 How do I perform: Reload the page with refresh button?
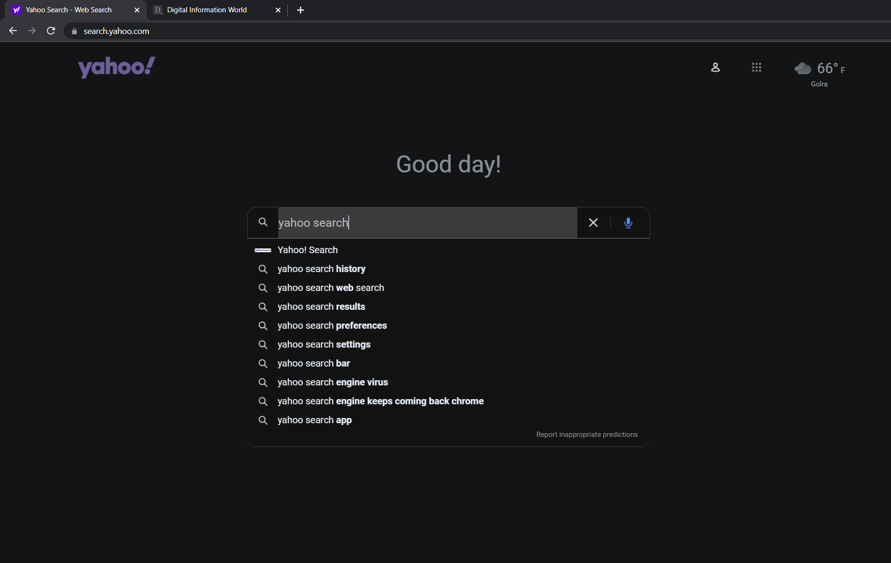[51, 31]
